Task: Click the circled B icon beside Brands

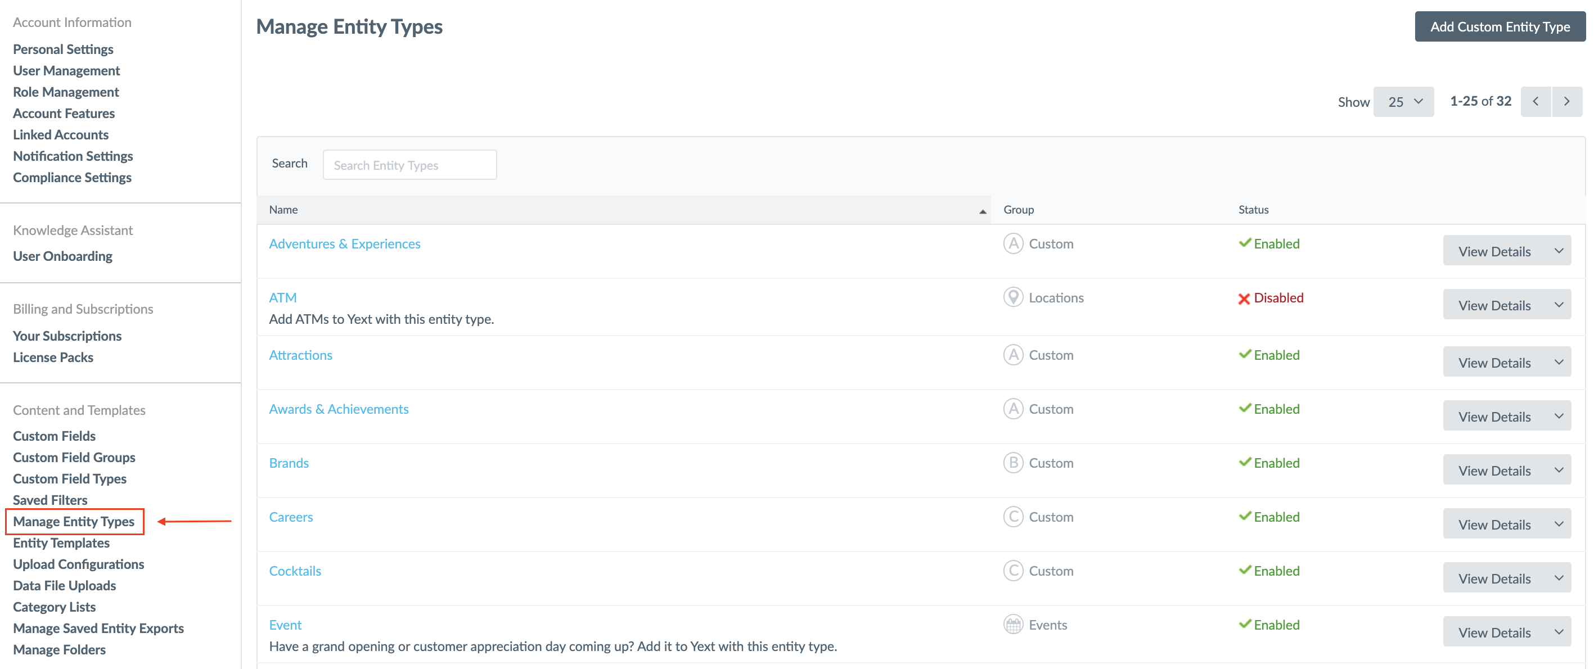Action: tap(1012, 463)
